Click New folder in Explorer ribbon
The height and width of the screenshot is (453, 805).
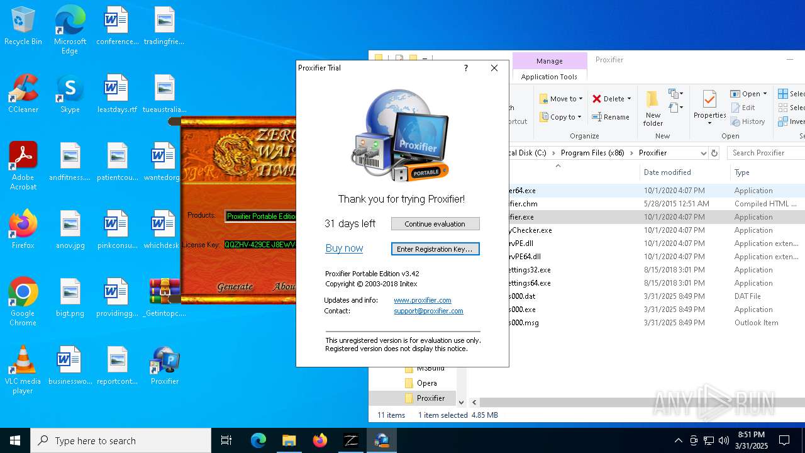[x=653, y=108]
